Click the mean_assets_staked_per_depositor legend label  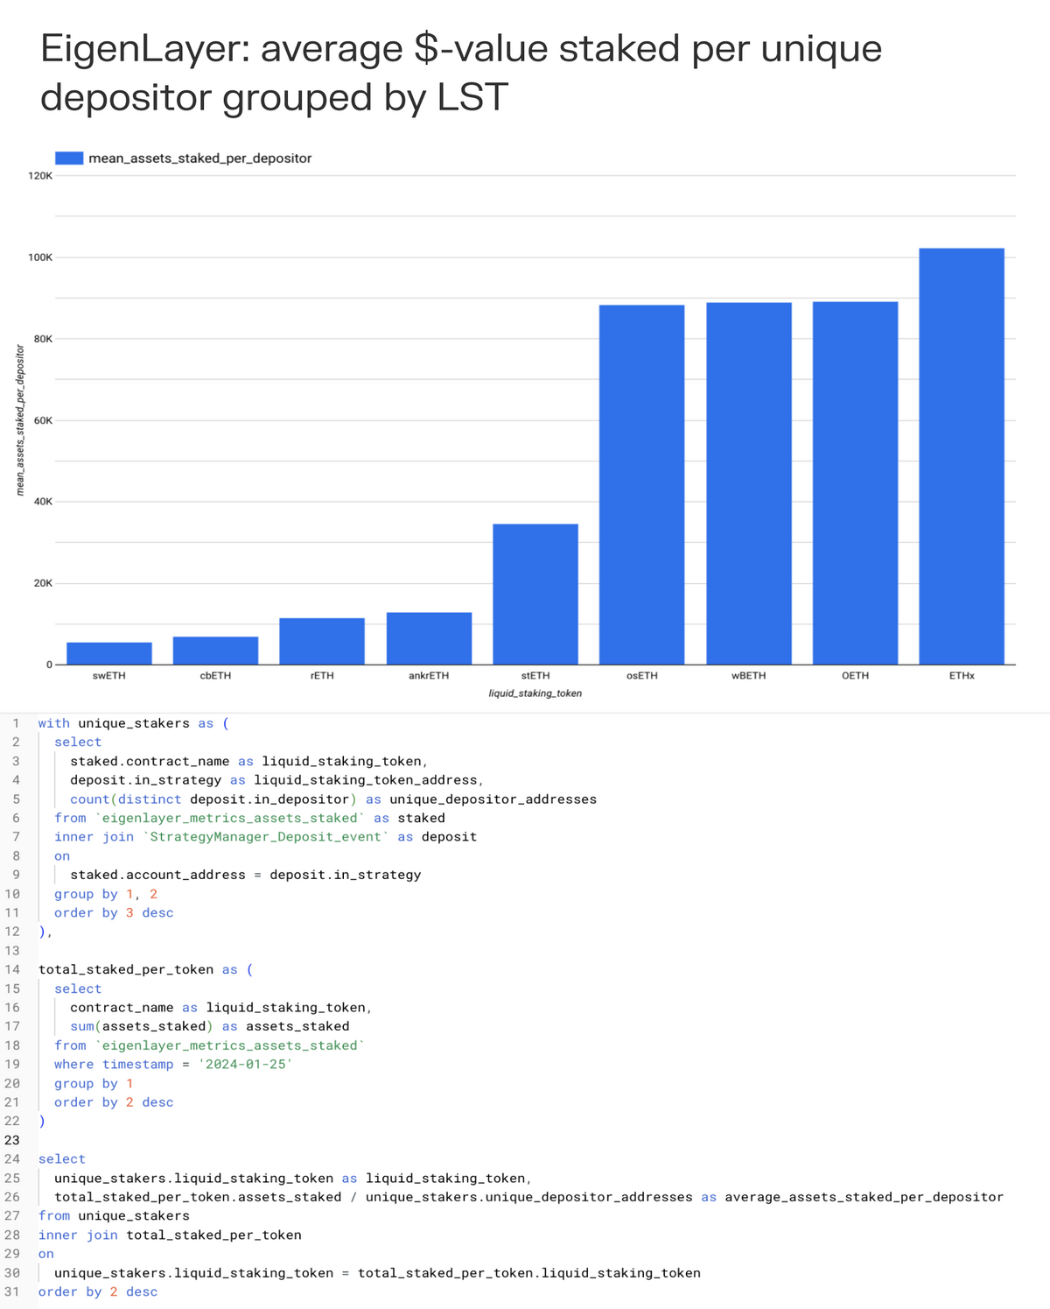coord(200,158)
